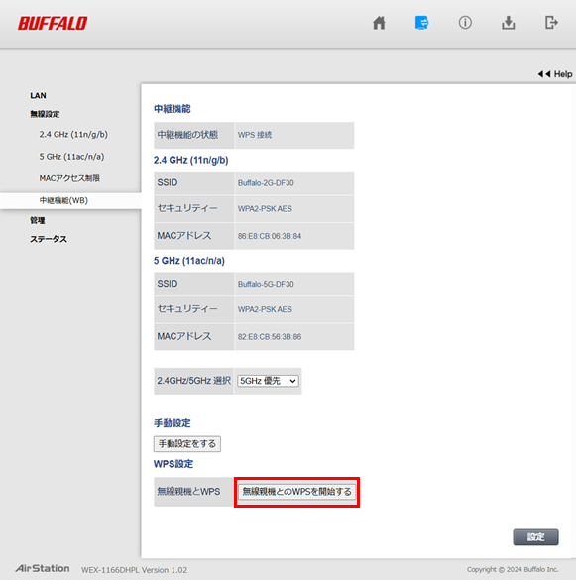Click the BUFFALO logo

53,23
